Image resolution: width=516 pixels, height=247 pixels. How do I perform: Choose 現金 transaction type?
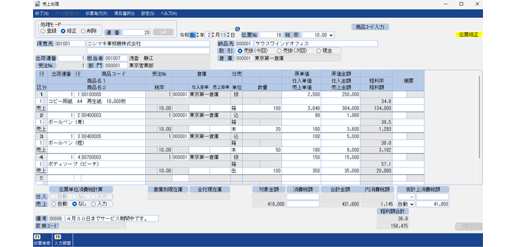click(x=323, y=51)
